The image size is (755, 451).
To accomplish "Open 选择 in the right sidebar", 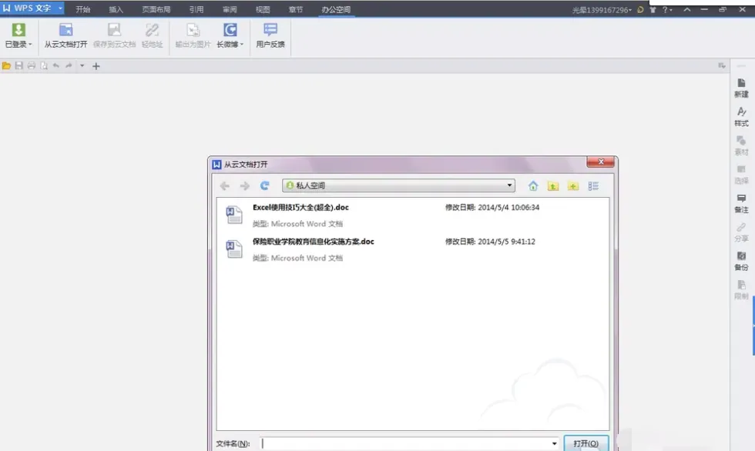I will (x=741, y=175).
